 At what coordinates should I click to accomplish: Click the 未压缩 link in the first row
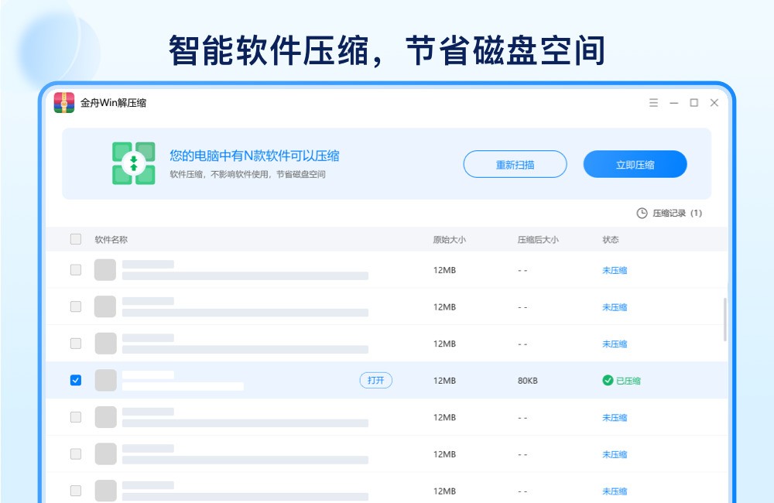(x=614, y=270)
